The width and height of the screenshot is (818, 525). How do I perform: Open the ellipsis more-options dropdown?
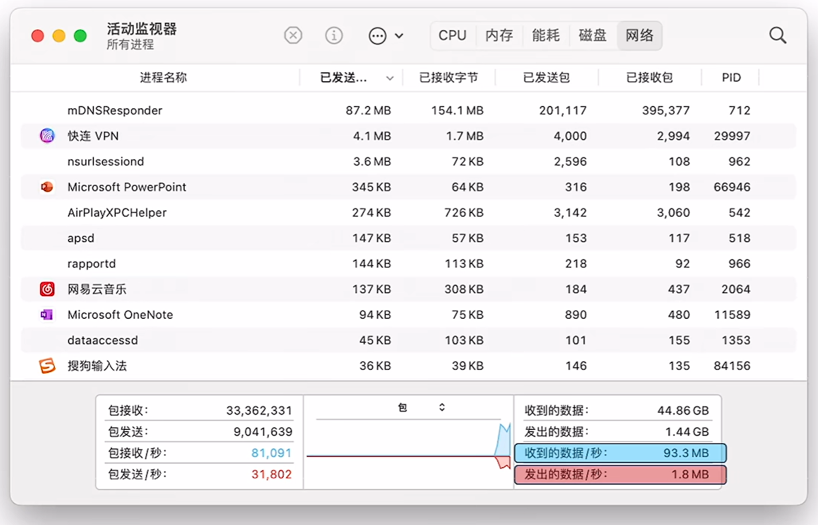click(x=386, y=35)
